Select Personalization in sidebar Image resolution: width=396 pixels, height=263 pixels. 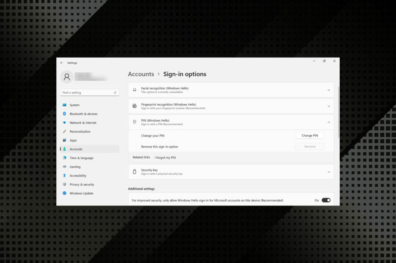click(x=90, y=131)
